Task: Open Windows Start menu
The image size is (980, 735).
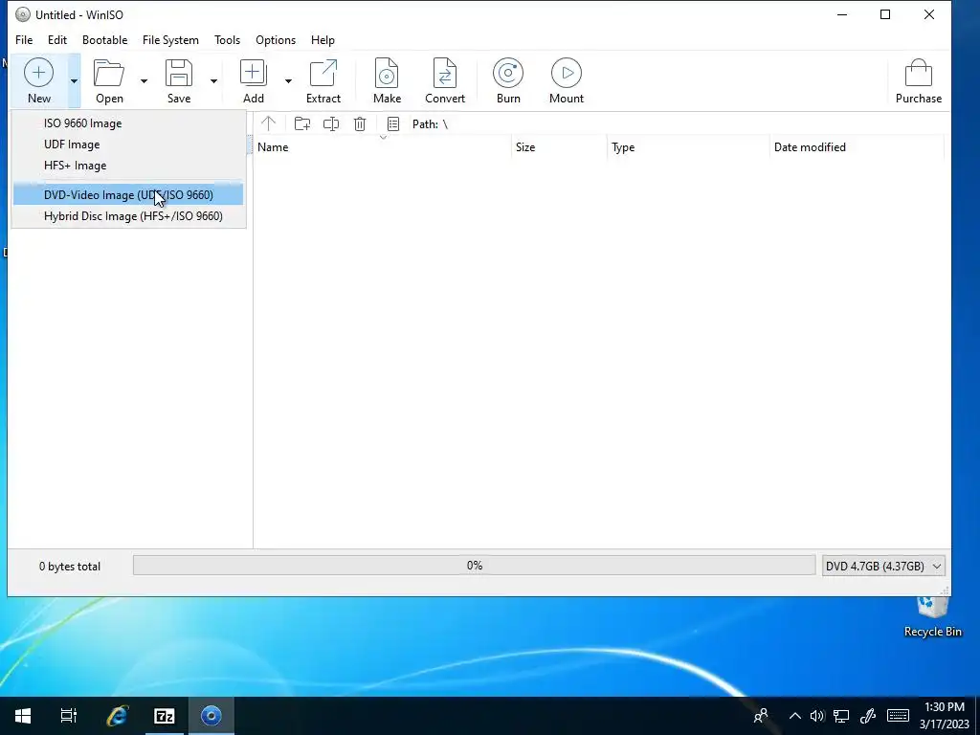Action: 23,716
